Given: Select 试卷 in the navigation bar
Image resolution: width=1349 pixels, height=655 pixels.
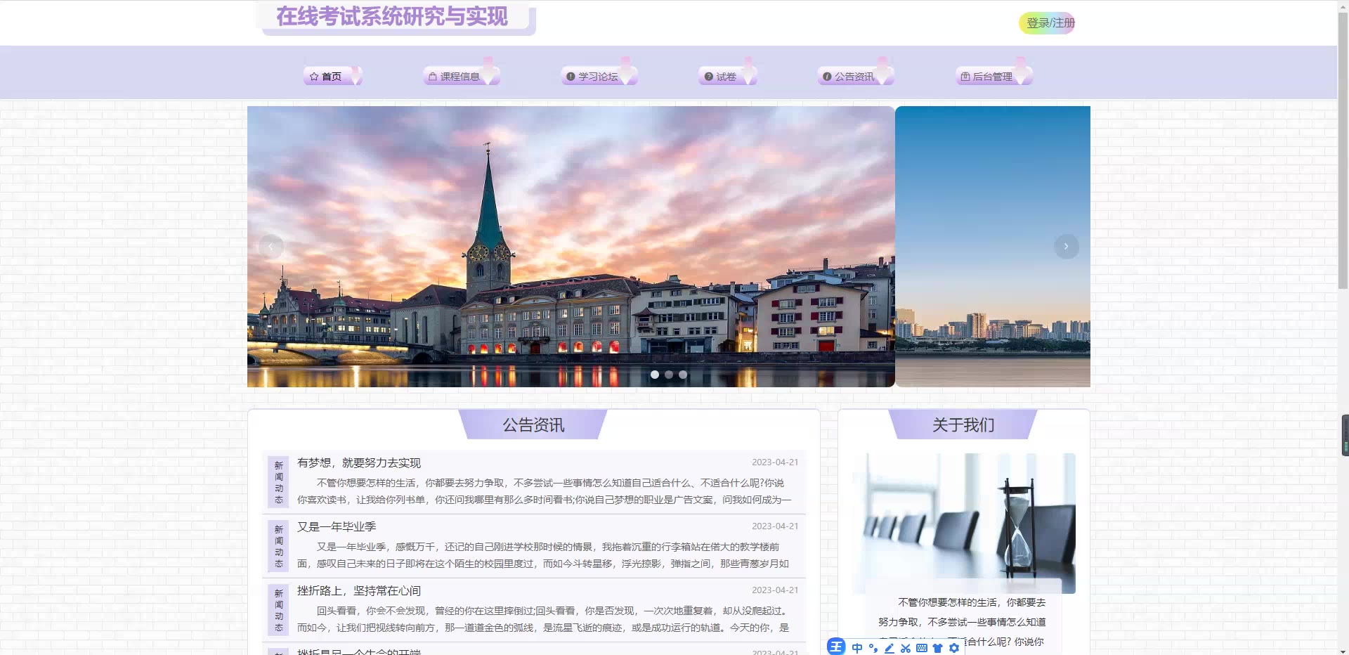Looking at the screenshot, I should pyautogui.click(x=727, y=77).
